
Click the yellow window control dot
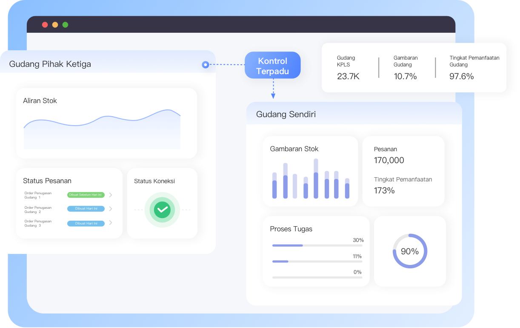[x=55, y=25]
